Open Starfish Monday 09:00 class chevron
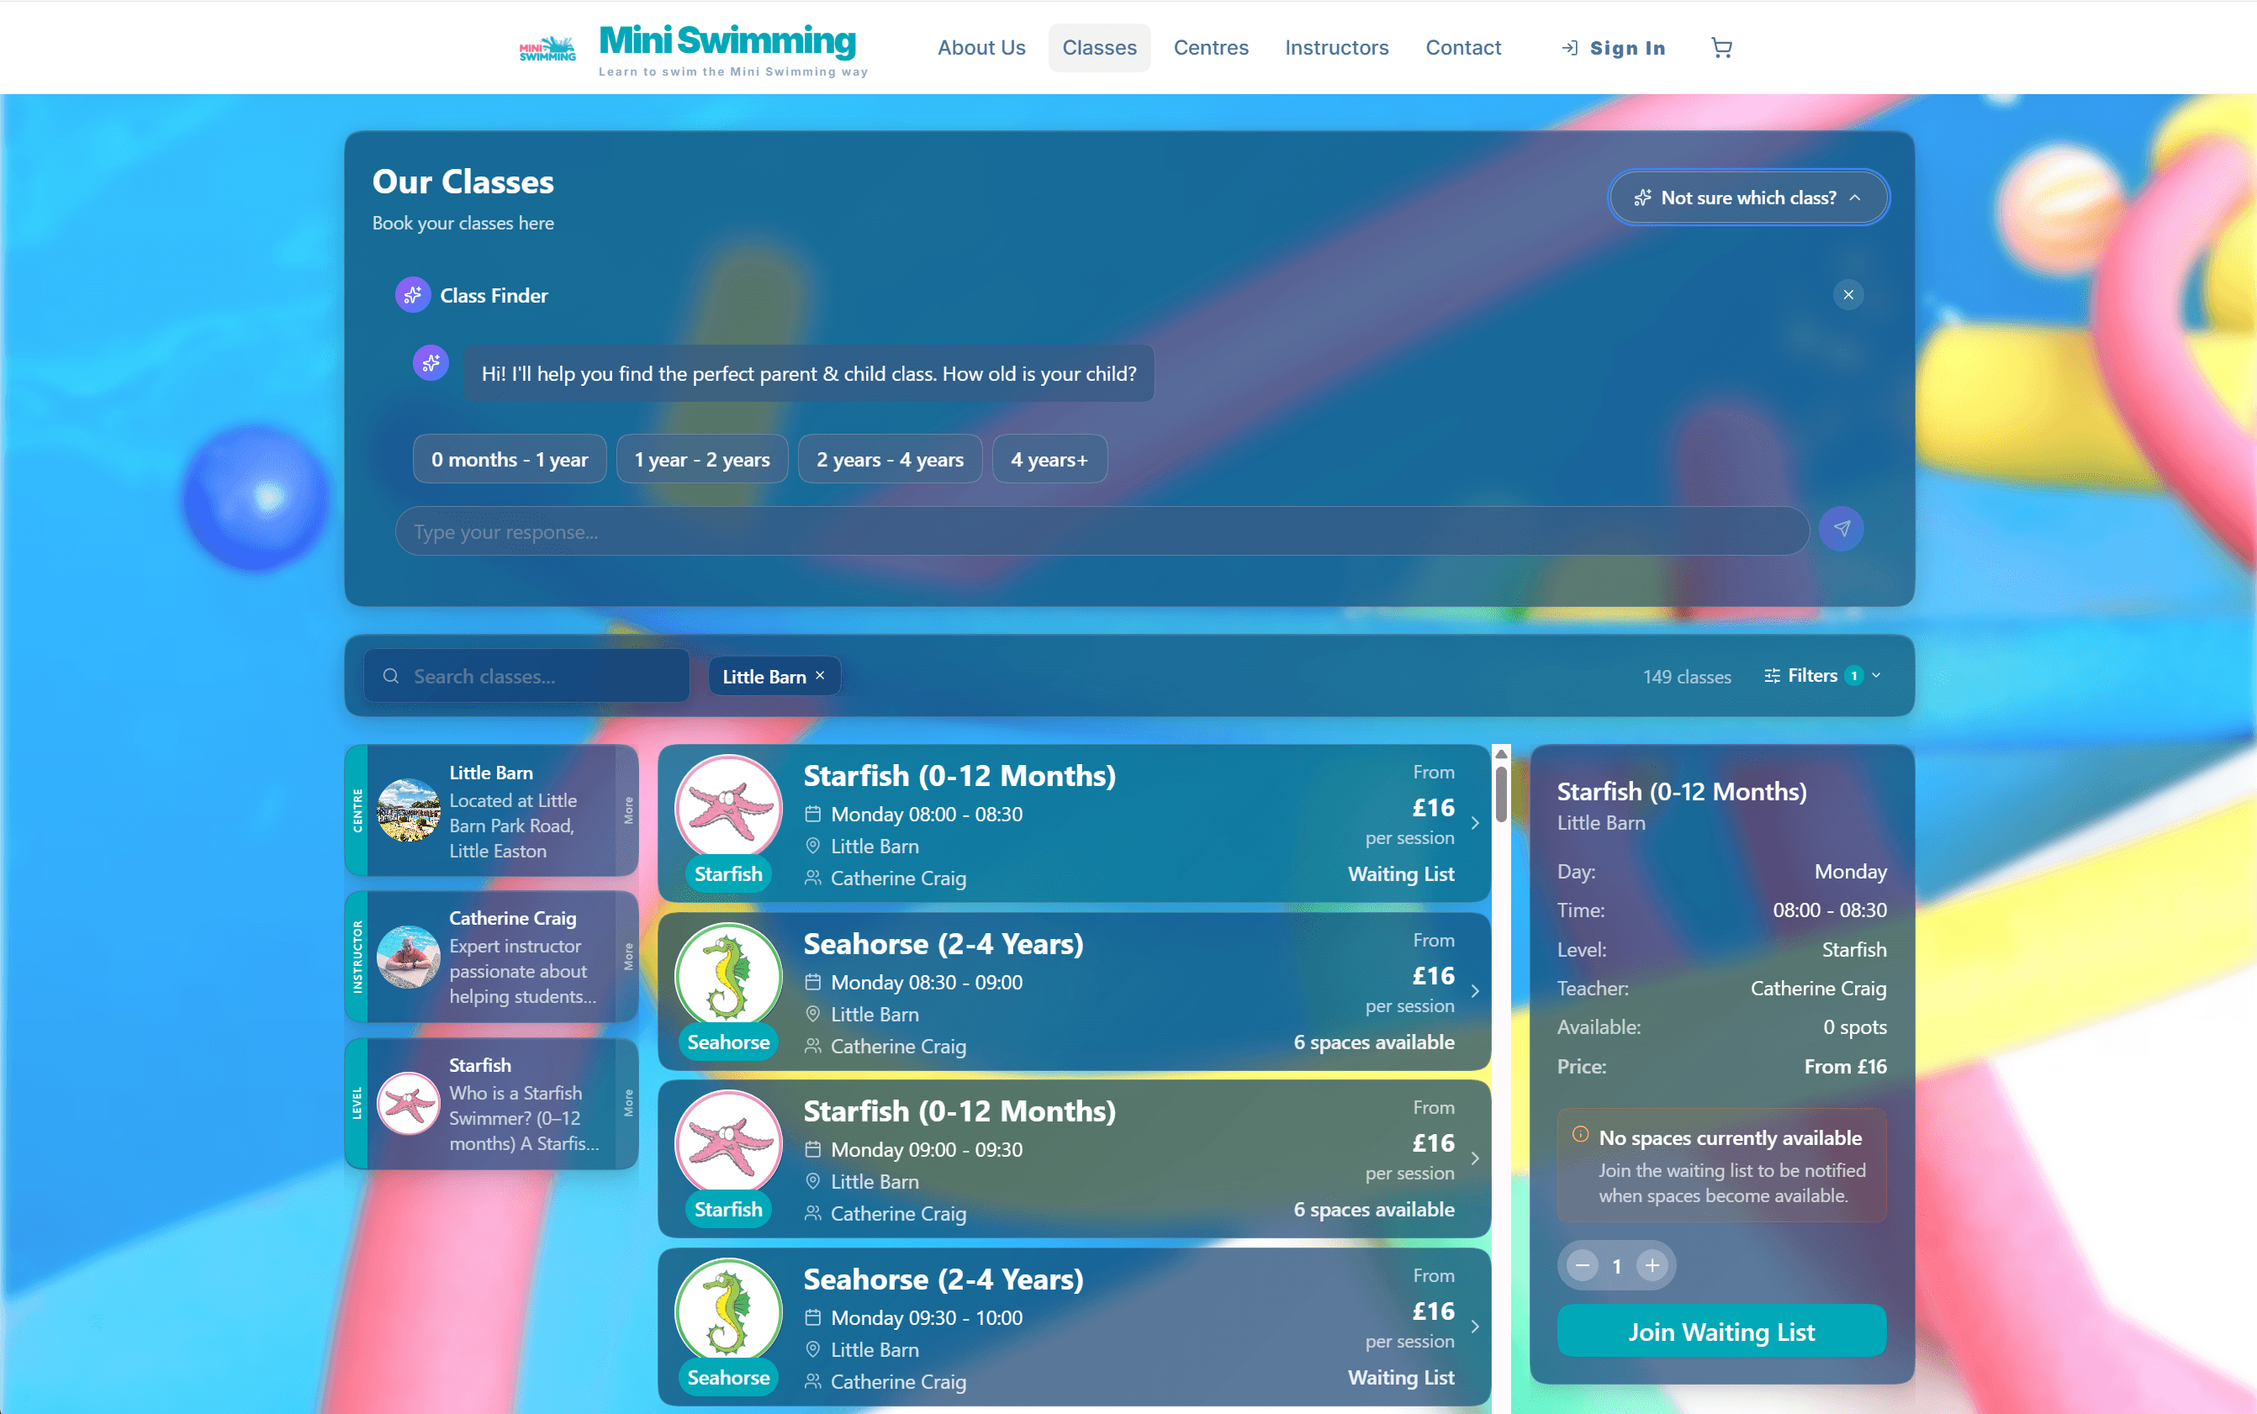 [x=1474, y=1158]
